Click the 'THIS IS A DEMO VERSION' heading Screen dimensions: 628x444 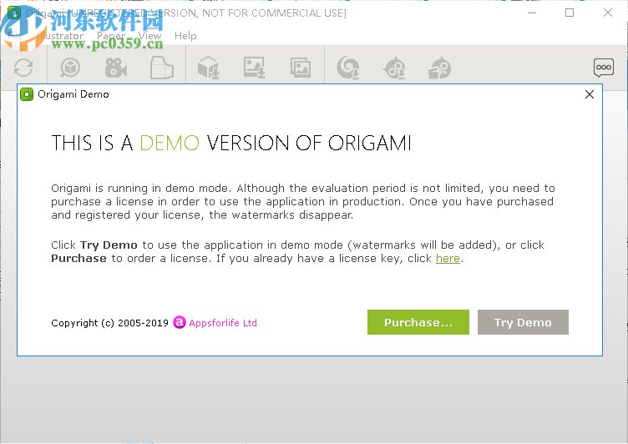pyautogui.click(x=231, y=143)
